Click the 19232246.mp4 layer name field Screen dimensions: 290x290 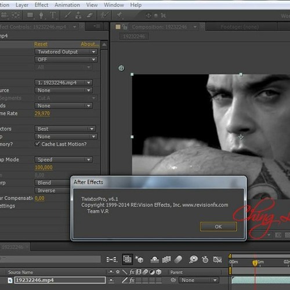60,280
